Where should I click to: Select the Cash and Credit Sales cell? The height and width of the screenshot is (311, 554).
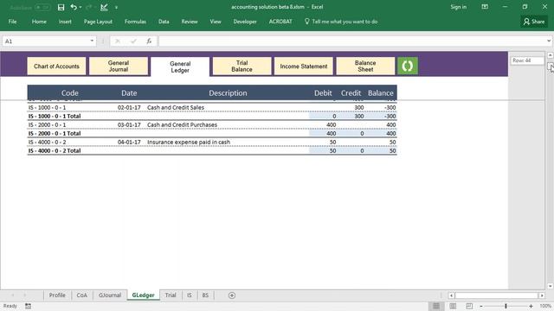pyautogui.click(x=176, y=107)
